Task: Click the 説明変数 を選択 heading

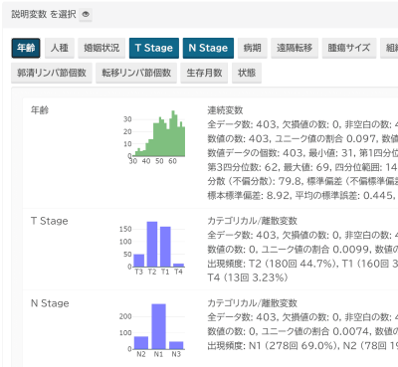Action: [x=44, y=14]
